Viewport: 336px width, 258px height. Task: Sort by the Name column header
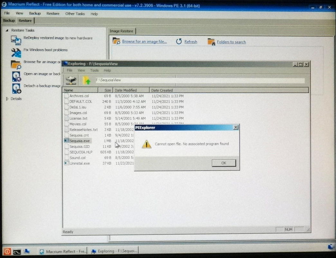[x=80, y=90]
